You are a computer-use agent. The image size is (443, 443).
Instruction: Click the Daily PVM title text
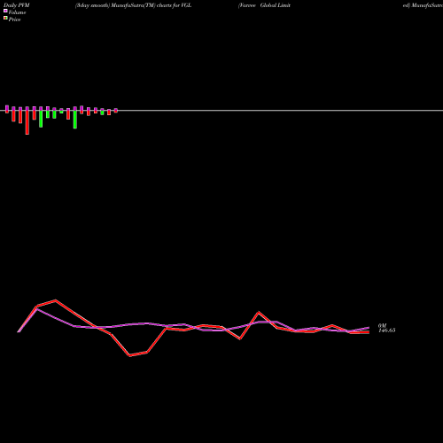coord(17,5)
